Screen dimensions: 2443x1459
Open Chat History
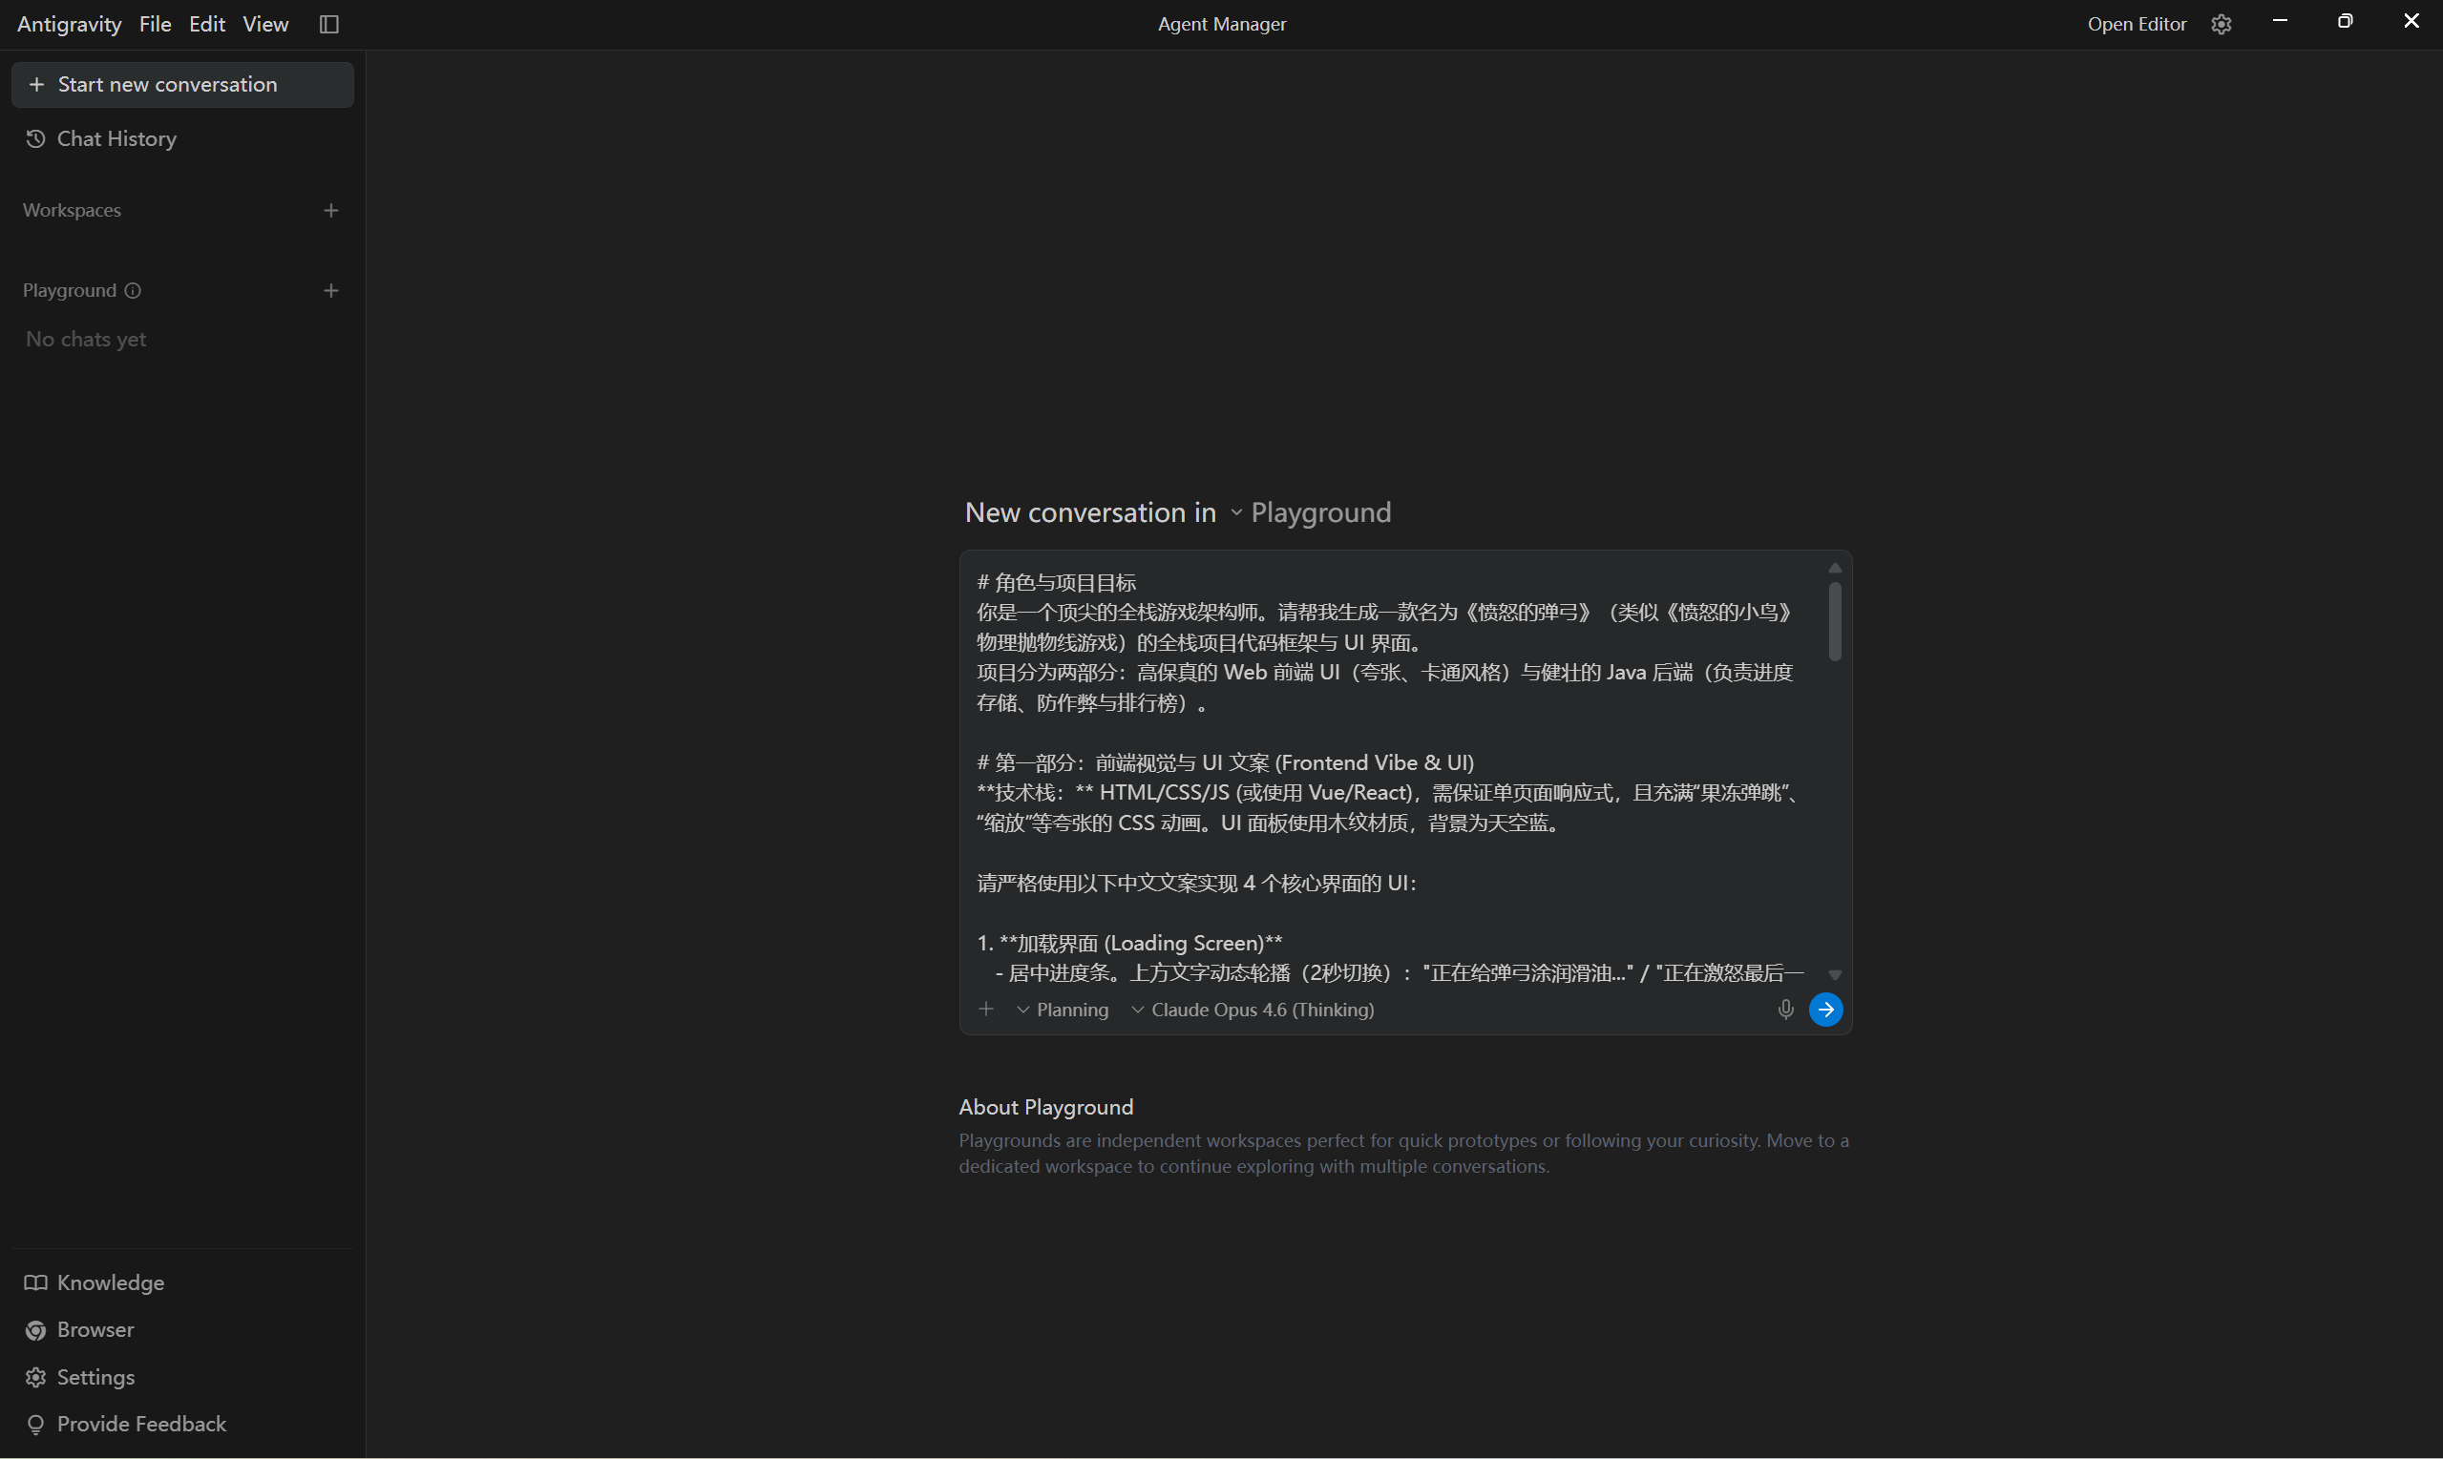coord(116,138)
